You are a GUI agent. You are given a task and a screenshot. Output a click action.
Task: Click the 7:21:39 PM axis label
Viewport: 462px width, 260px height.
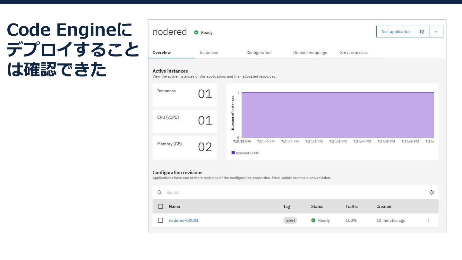[x=242, y=142]
